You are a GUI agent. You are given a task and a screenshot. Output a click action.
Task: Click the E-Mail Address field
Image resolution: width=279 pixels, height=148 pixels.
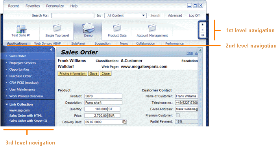click(187, 109)
